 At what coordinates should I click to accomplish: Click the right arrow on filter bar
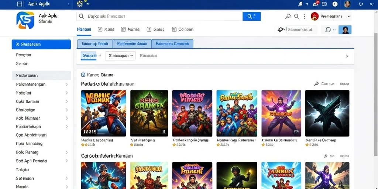tap(347, 56)
